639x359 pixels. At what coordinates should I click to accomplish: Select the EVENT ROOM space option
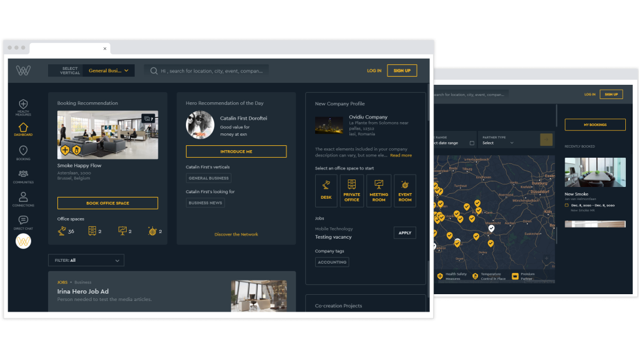click(405, 191)
